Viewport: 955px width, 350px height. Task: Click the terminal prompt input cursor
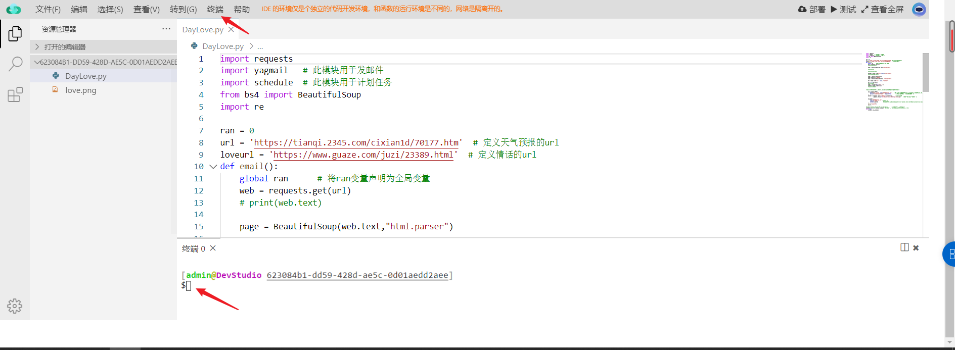189,286
